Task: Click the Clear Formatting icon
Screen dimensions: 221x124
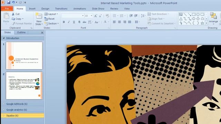Action: 107,16
